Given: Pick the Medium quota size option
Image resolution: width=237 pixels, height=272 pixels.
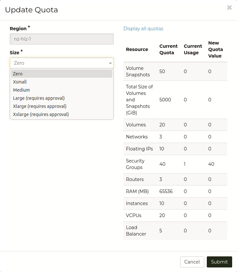Looking at the screenshot, I should click(21, 90).
